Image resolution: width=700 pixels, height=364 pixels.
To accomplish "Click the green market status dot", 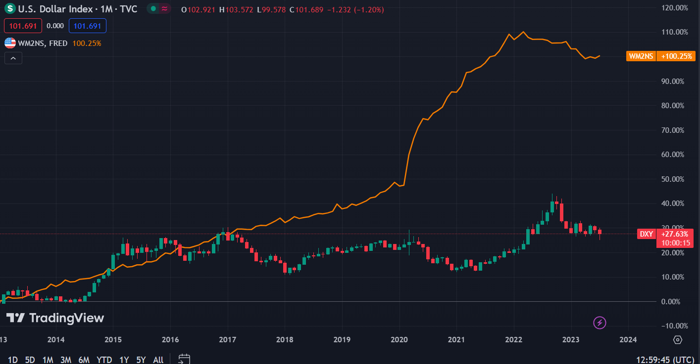I will click(153, 9).
